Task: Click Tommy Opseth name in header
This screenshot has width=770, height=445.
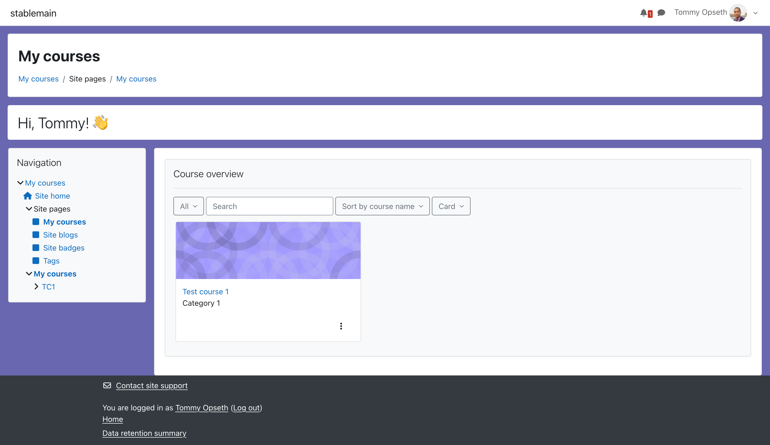Action: pos(701,12)
